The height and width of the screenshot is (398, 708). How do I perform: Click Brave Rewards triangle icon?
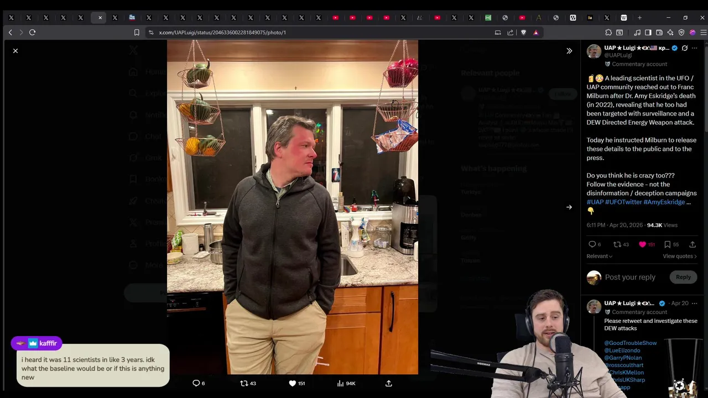[x=535, y=33]
